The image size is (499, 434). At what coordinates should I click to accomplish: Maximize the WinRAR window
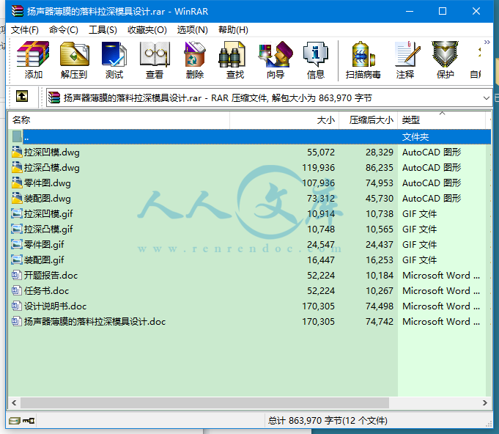443,11
